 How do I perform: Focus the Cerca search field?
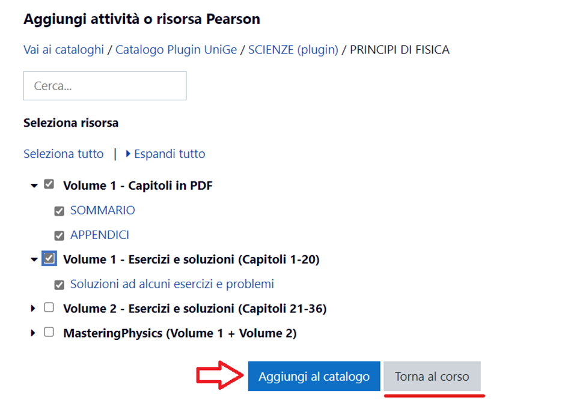point(105,86)
